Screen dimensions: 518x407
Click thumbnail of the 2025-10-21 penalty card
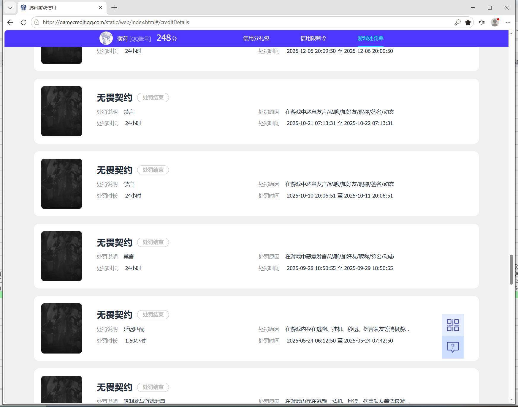click(61, 111)
